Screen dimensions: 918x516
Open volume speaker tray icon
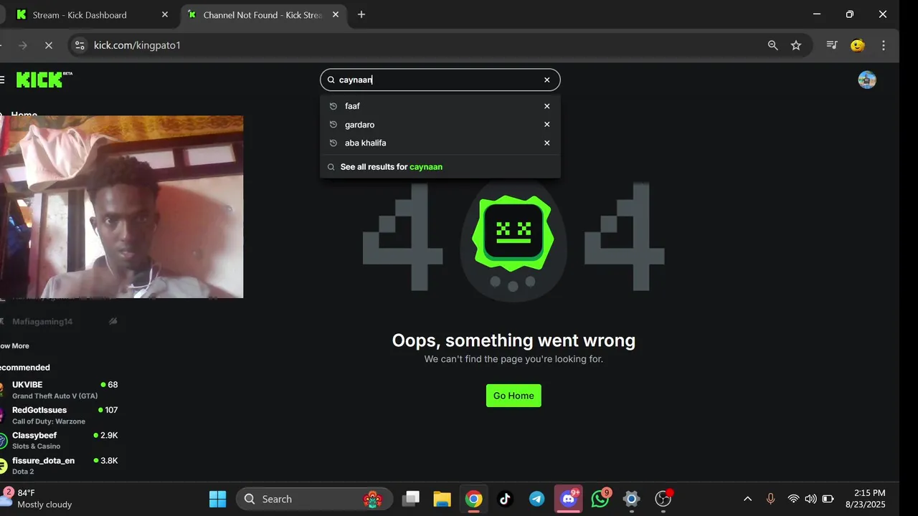tap(810, 499)
